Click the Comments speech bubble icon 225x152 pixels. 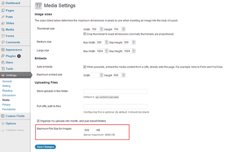[3, 42]
